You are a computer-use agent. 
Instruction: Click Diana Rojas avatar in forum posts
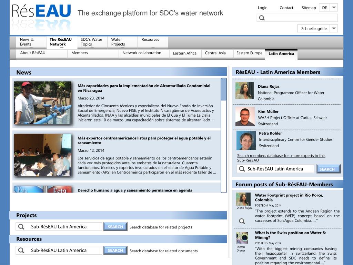[243, 199]
